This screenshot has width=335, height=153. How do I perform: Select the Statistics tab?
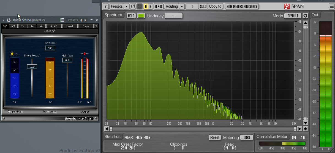[112, 137]
